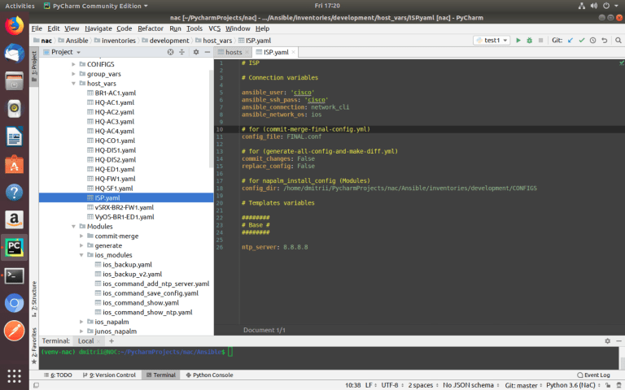
Task: Show Git history clock icon
Action: pyautogui.click(x=592, y=40)
